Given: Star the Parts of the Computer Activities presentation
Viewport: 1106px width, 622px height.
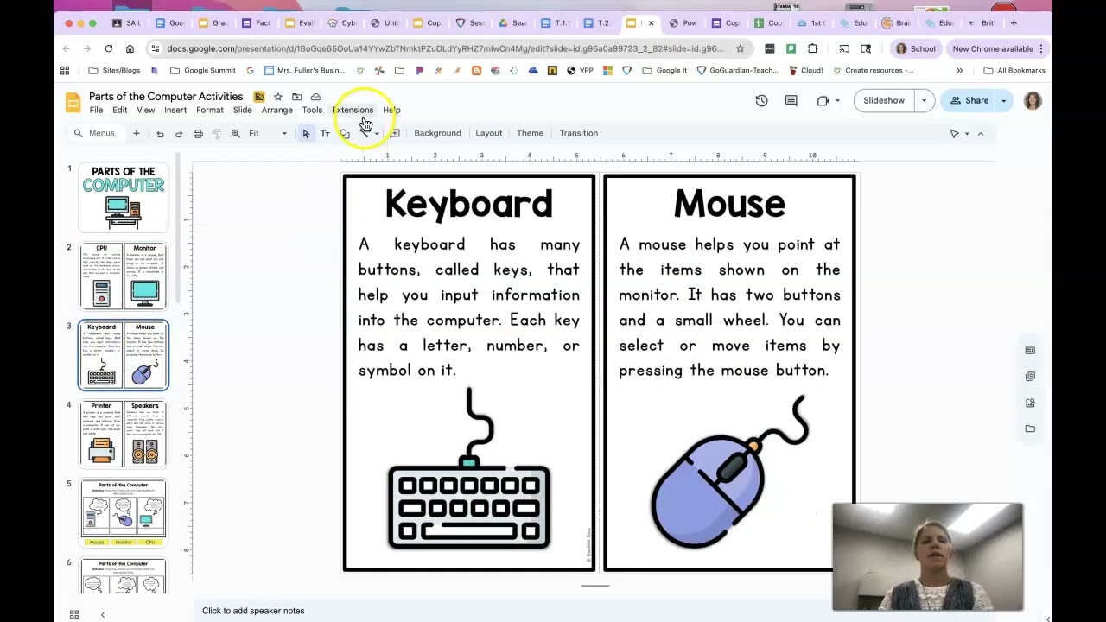Looking at the screenshot, I should (x=277, y=97).
